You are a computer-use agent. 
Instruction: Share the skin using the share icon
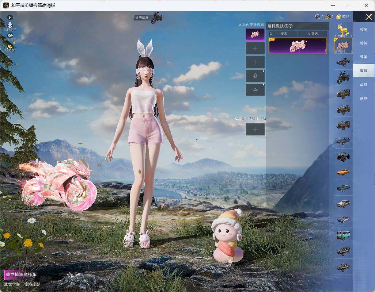(77, 275)
